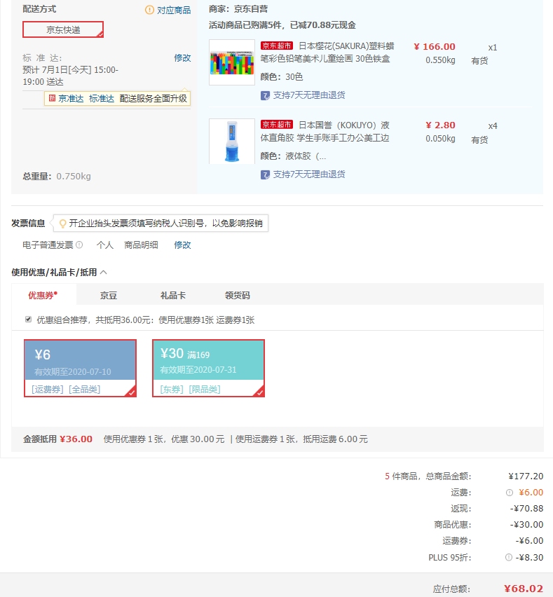Screen dimensions: 553x597
Task: Open the 对应商品 link
Action: [x=174, y=10]
